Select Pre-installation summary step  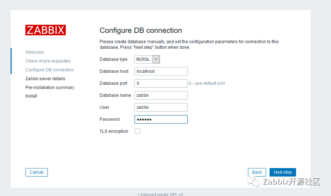tap(50, 87)
